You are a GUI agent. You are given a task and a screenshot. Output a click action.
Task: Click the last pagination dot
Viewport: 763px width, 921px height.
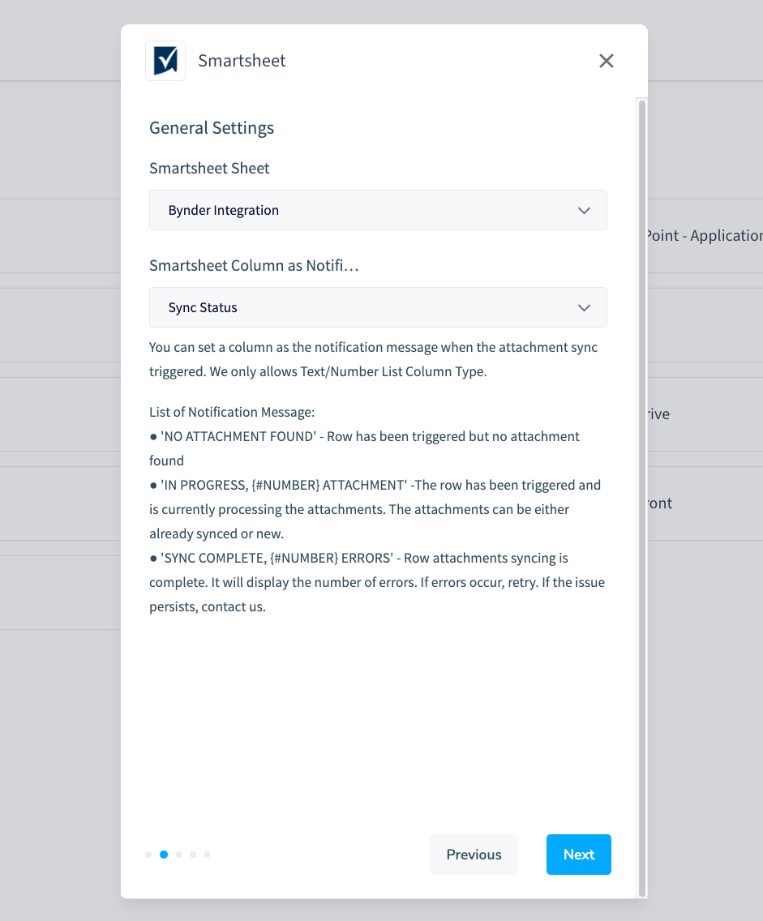[x=207, y=855]
